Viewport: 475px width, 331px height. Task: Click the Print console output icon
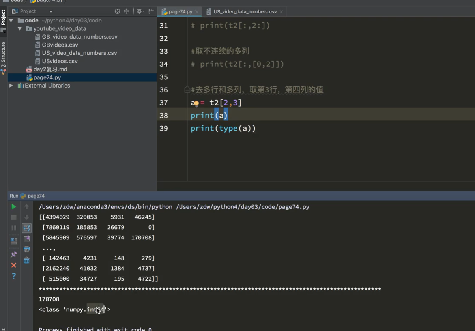pos(27,249)
